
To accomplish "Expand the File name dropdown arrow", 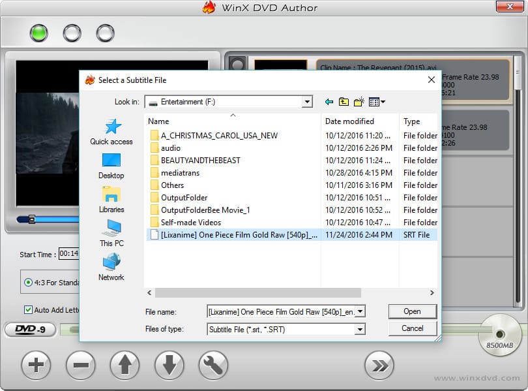I will (360, 311).
